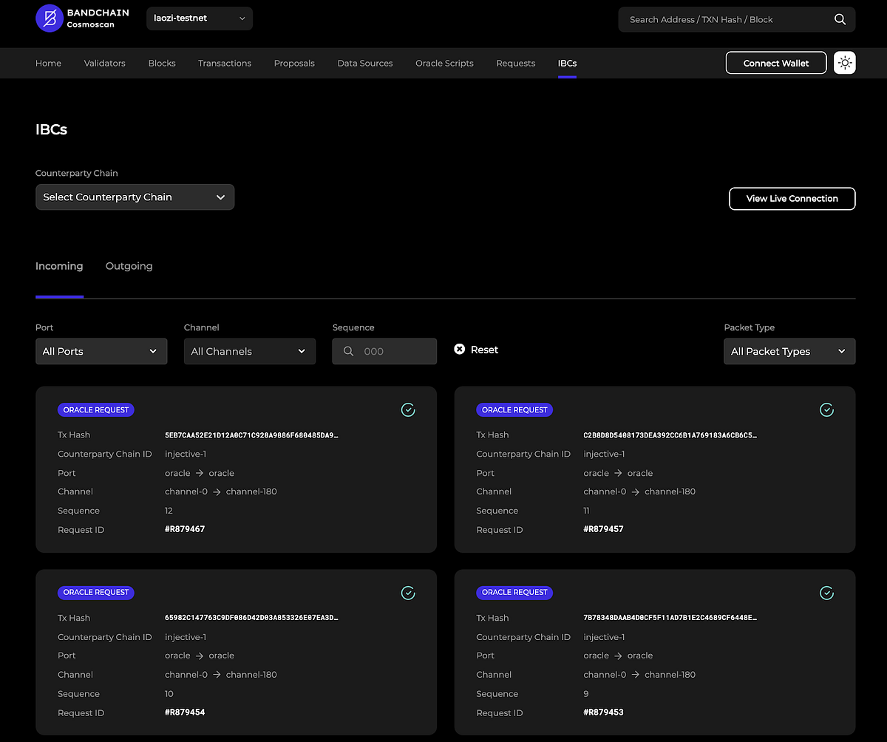Open request #R879457
Viewport: 887px width, 742px height.
tap(604, 529)
